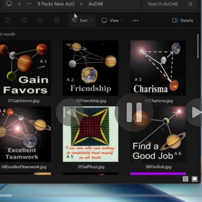Go to 9 Packs New AoD folder

pyautogui.click(x=56, y=4)
